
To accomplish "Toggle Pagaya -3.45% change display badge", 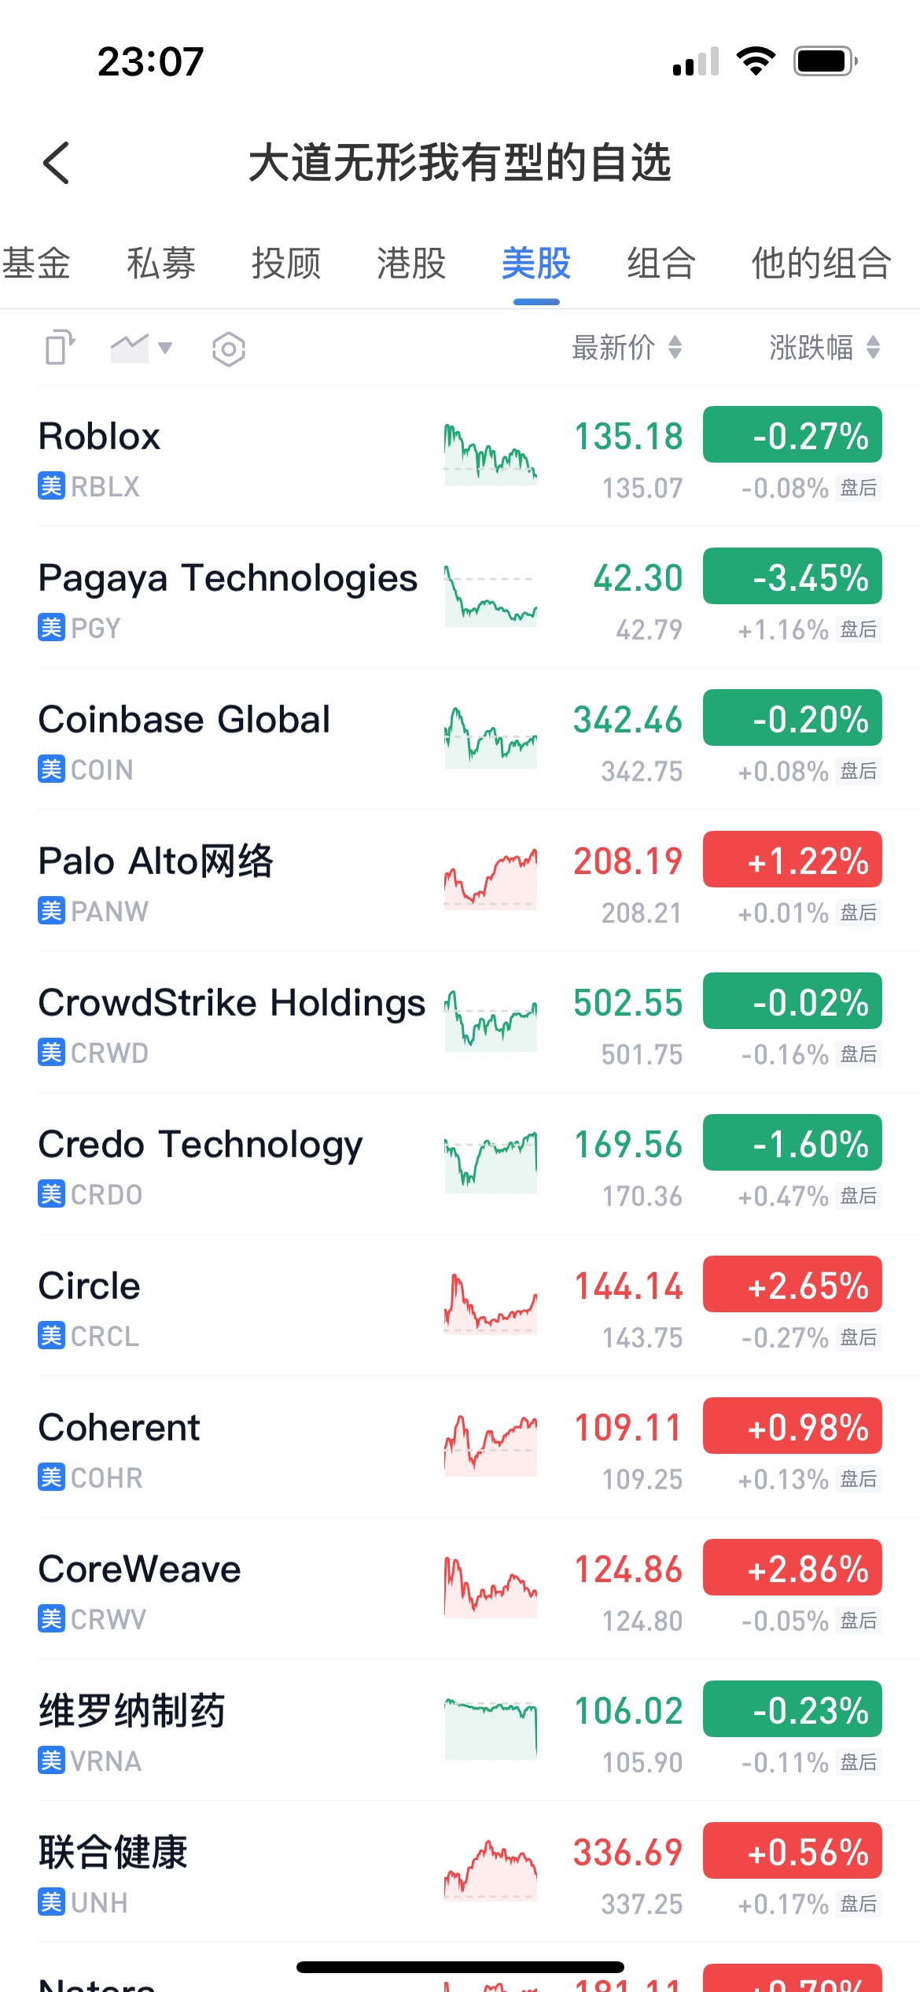I will click(792, 576).
